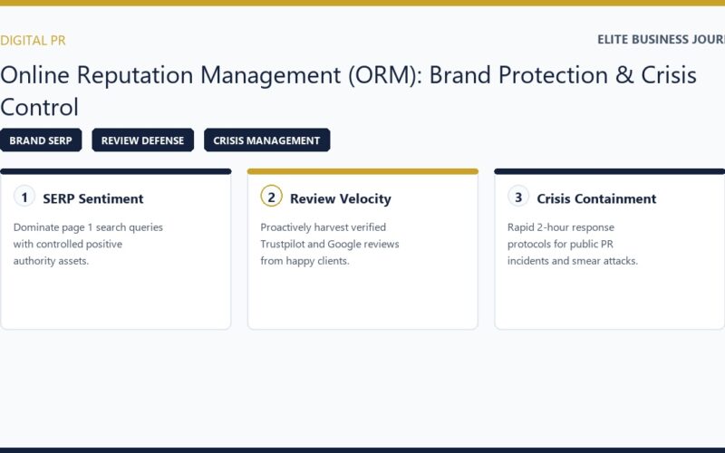Click the REVIEW DEFENSE tag
The image size is (725, 453).
pyautogui.click(x=143, y=140)
